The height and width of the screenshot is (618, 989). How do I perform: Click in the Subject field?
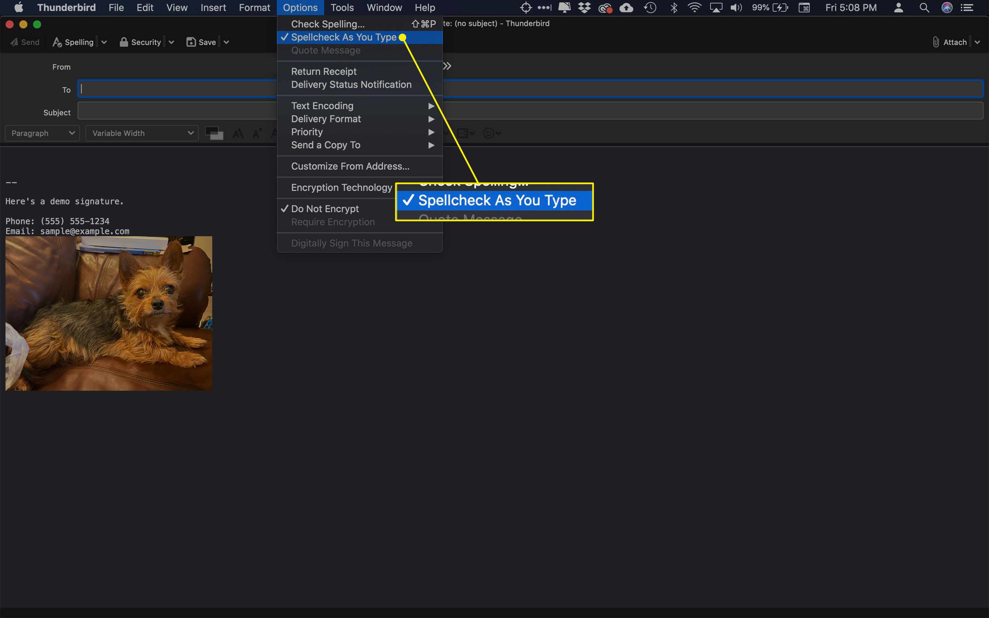point(530,111)
